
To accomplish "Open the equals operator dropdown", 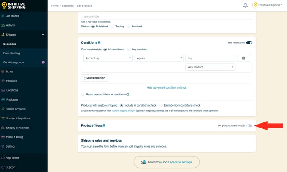I will pos(159,58).
